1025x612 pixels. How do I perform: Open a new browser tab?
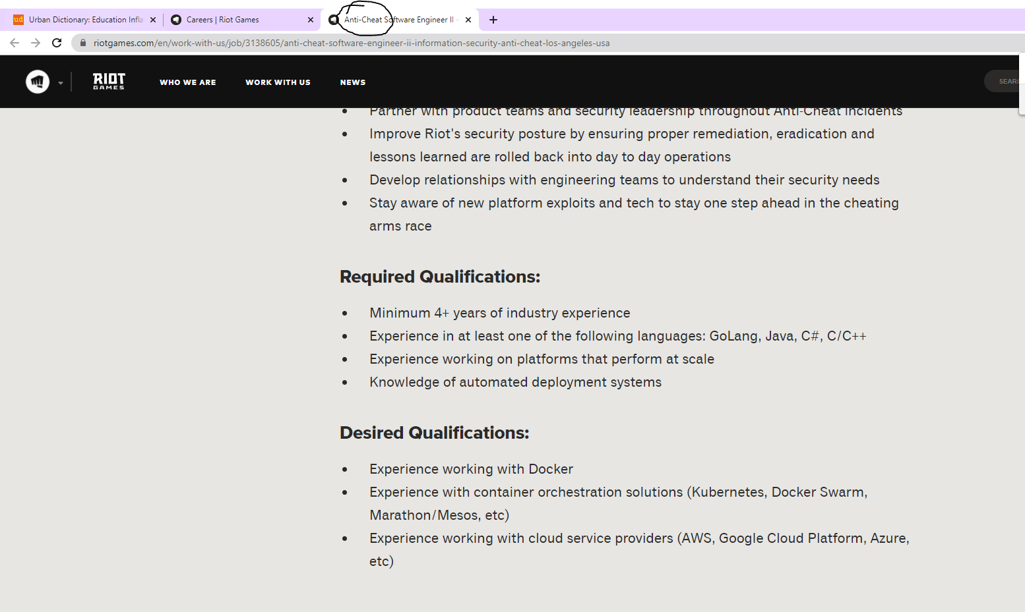[493, 20]
